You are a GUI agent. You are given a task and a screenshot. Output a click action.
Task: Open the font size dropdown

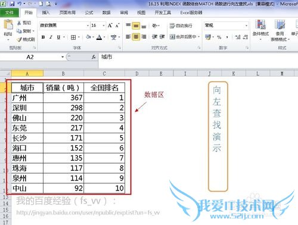(x=104, y=26)
